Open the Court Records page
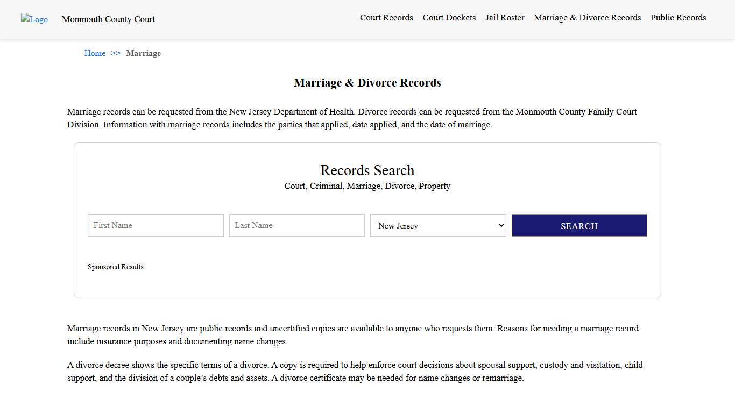 pos(386,17)
